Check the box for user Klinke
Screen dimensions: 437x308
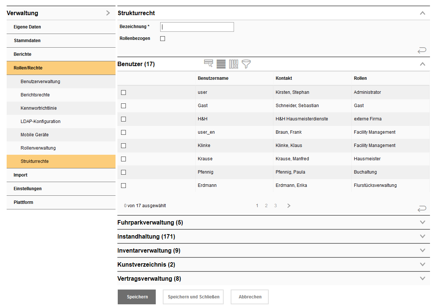coord(124,146)
